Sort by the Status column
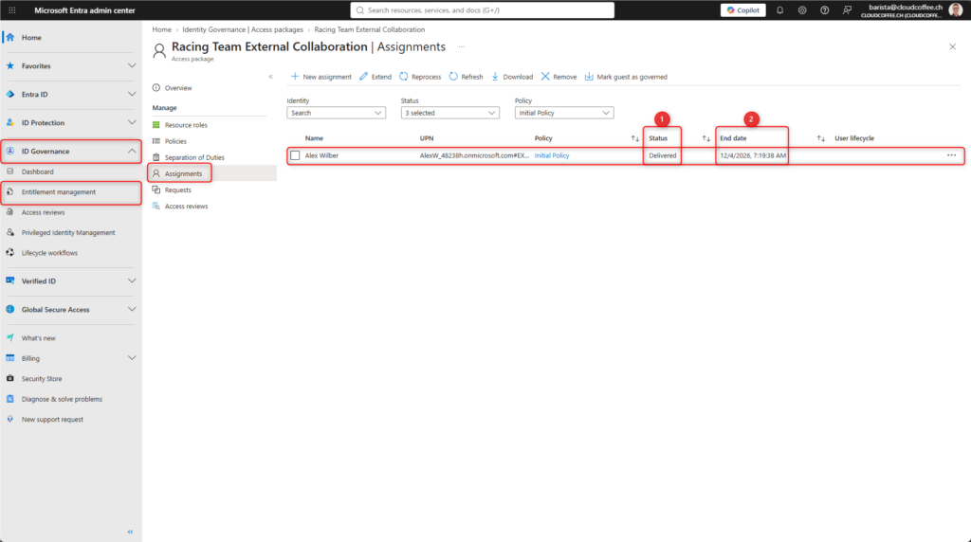 [x=705, y=138]
